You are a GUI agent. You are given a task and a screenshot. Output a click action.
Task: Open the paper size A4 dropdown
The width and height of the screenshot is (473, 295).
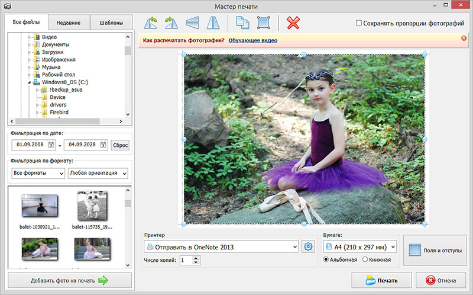click(x=358, y=246)
